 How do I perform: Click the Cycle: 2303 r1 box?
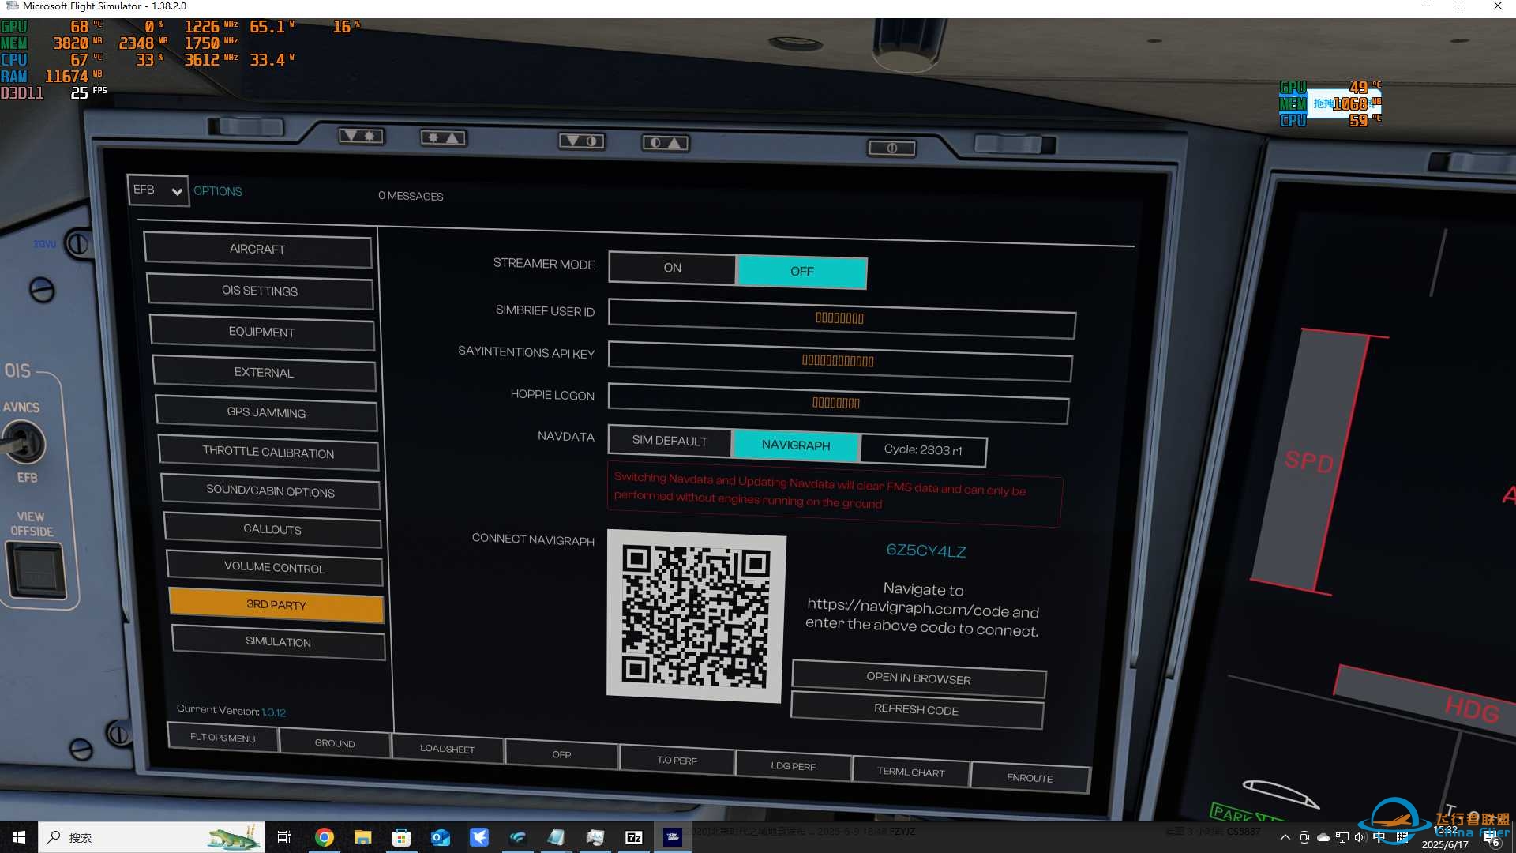click(923, 450)
